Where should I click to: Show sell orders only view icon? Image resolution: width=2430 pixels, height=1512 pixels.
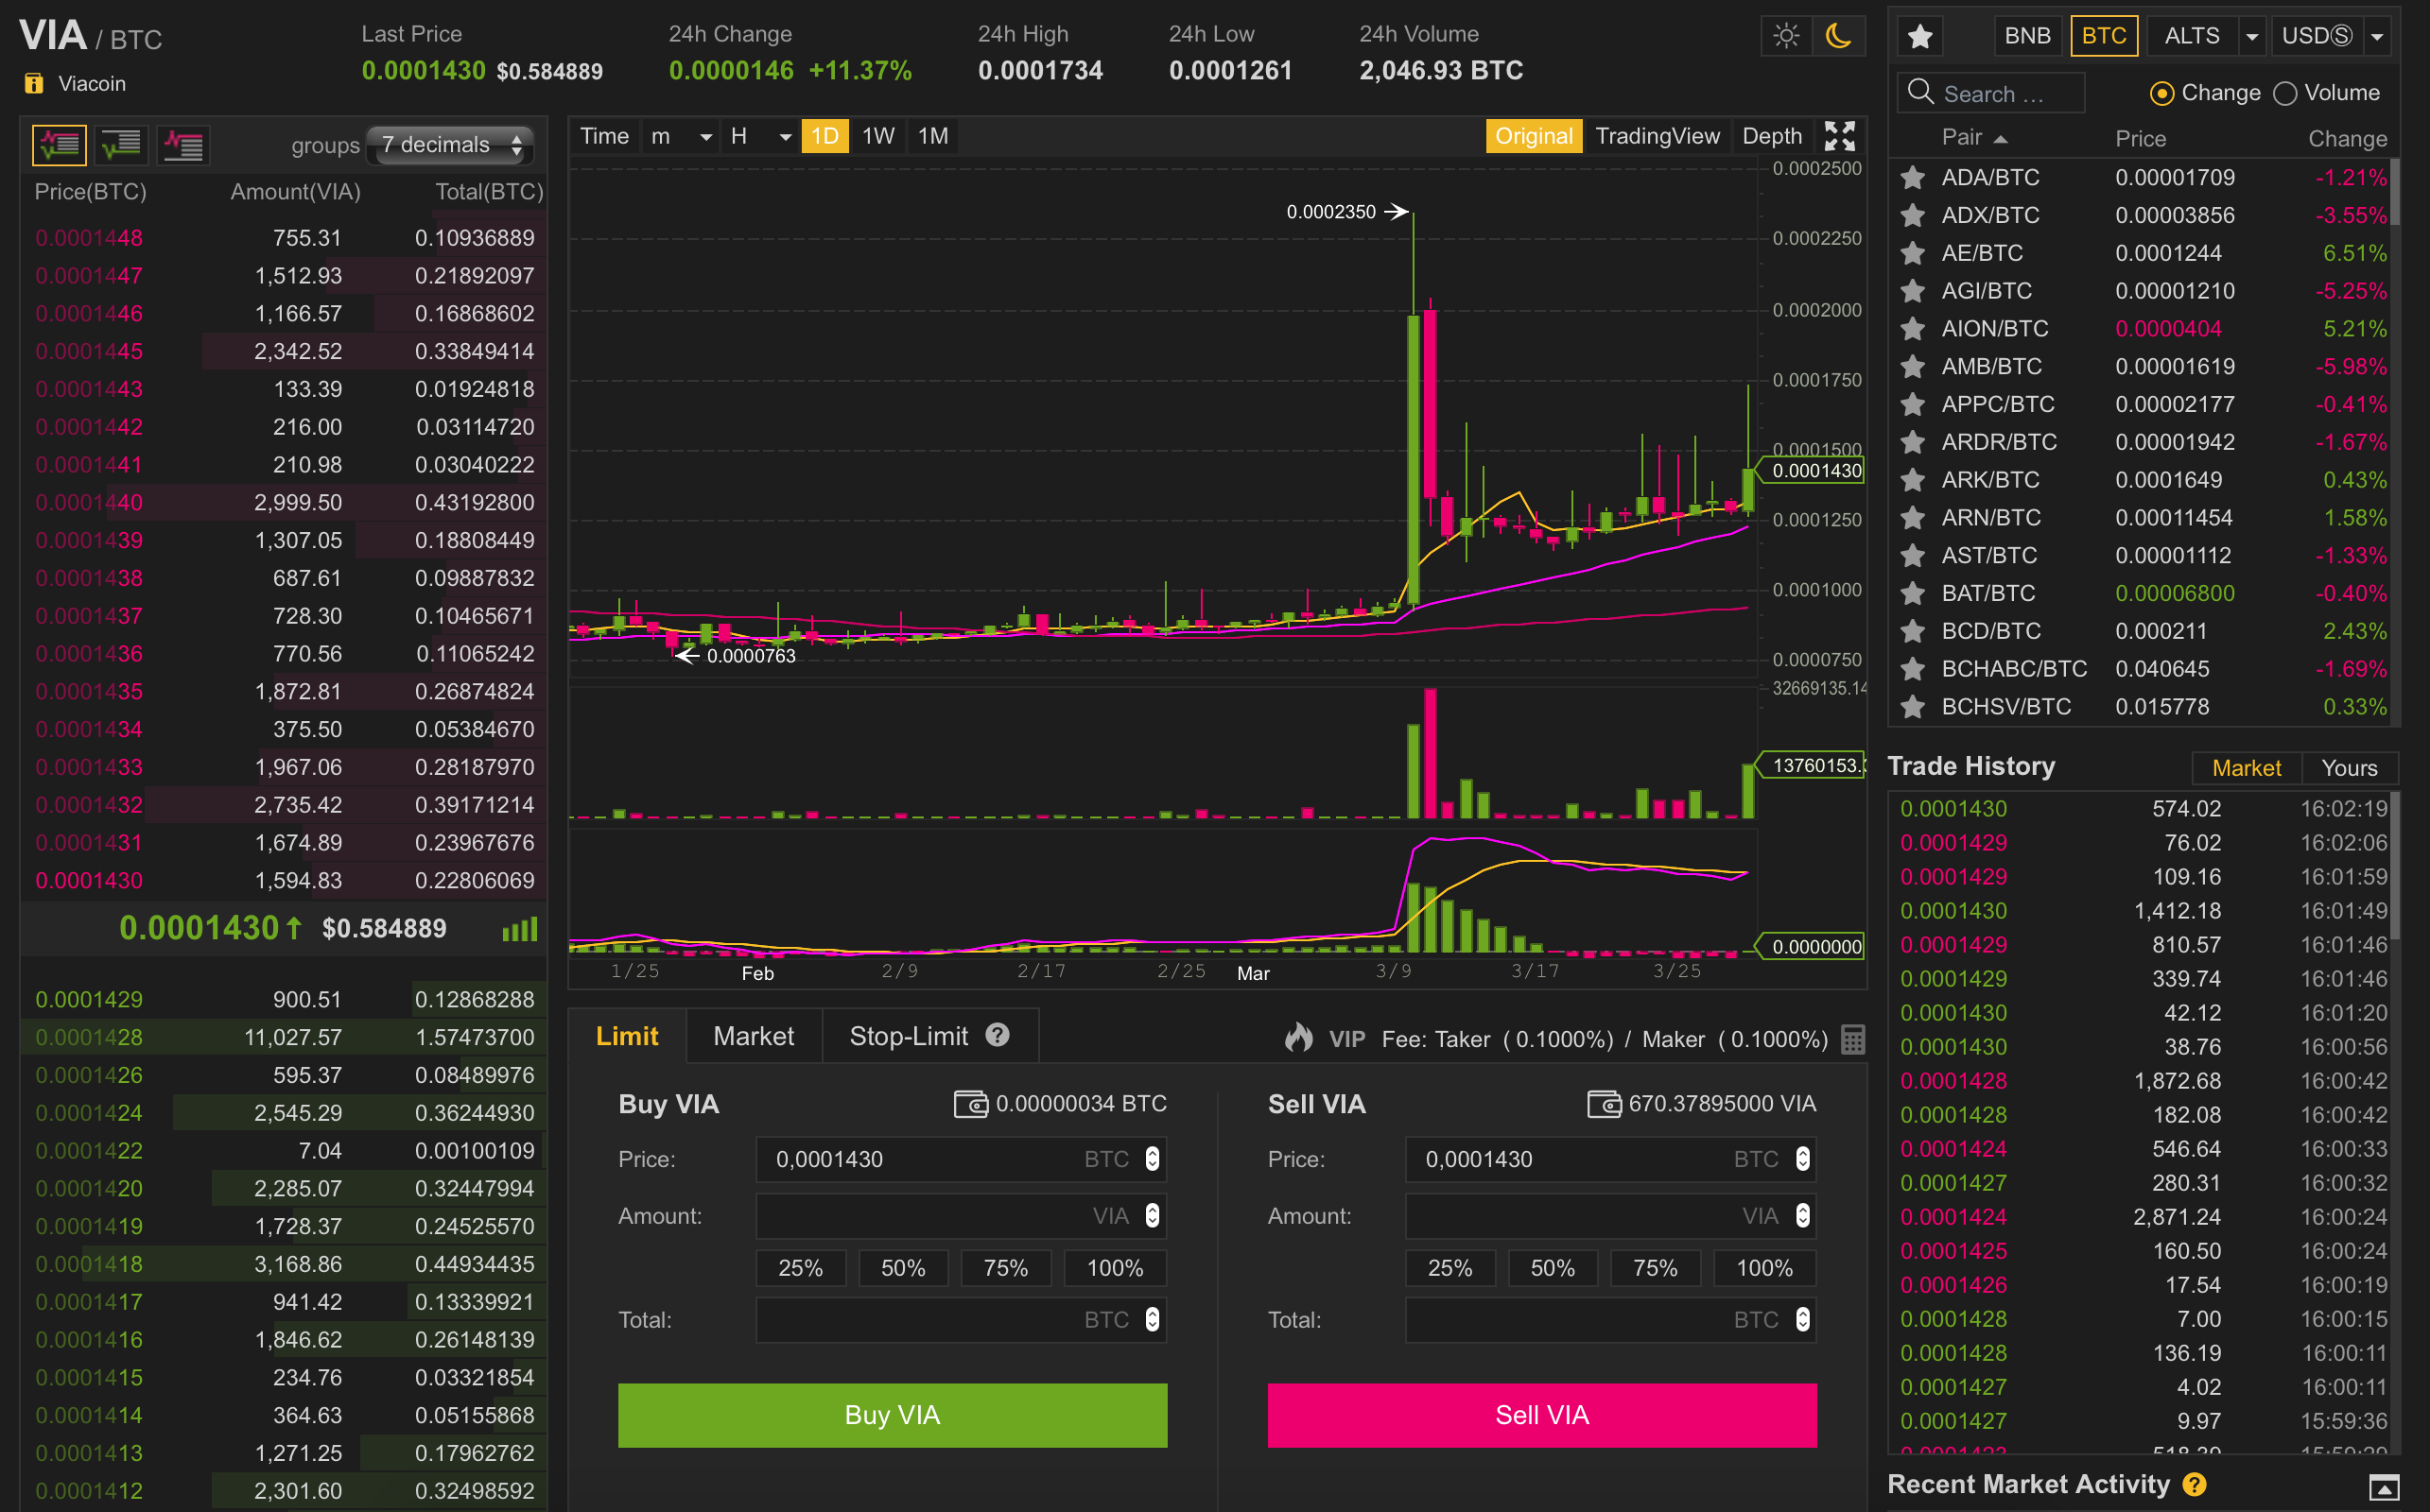183,145
